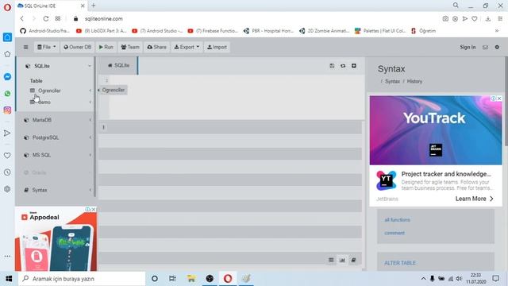Viewport: 508px width, 286px height.
Task: Click the sqliteonline.com address bar
Action: [104, 19]
